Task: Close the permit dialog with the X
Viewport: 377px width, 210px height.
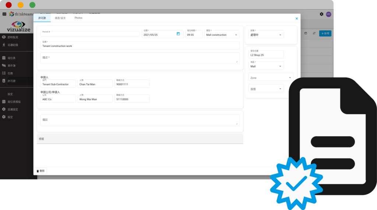Action: tap(297, 18)
